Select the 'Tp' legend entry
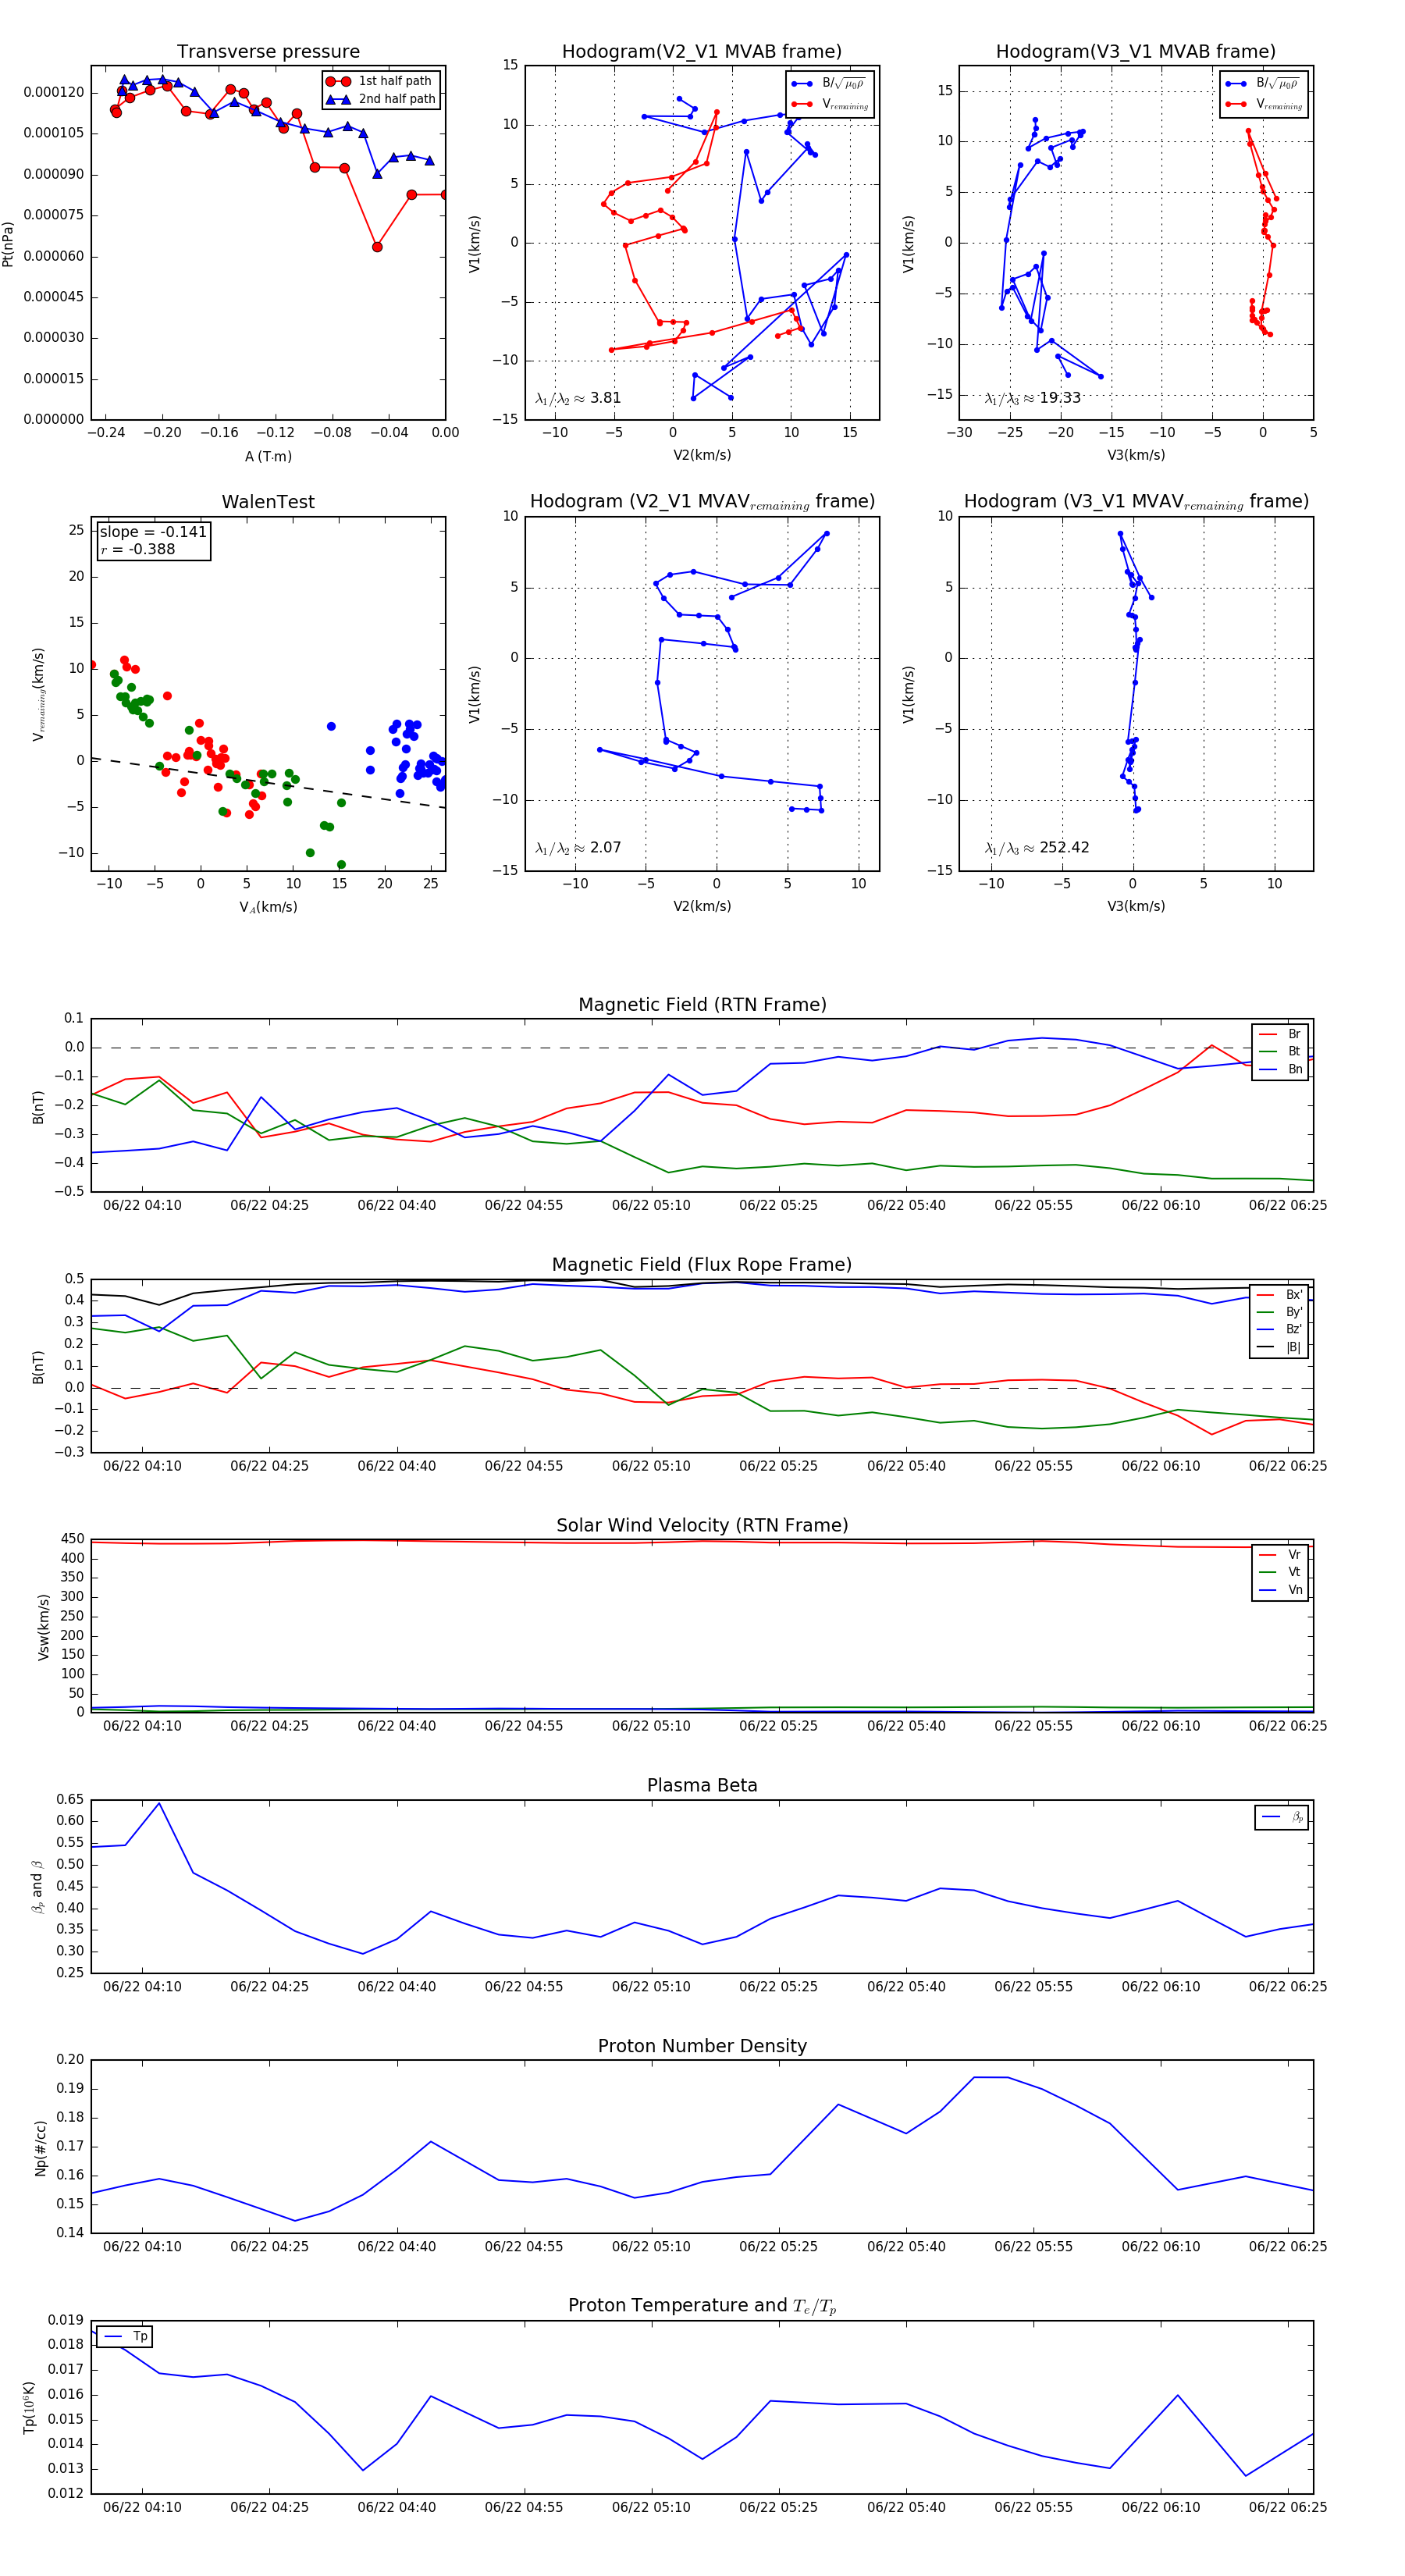 pyautogui.click(x=125, y=2337)
